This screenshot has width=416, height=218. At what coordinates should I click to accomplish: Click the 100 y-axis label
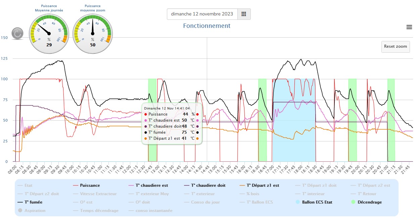tap(4, 79)
